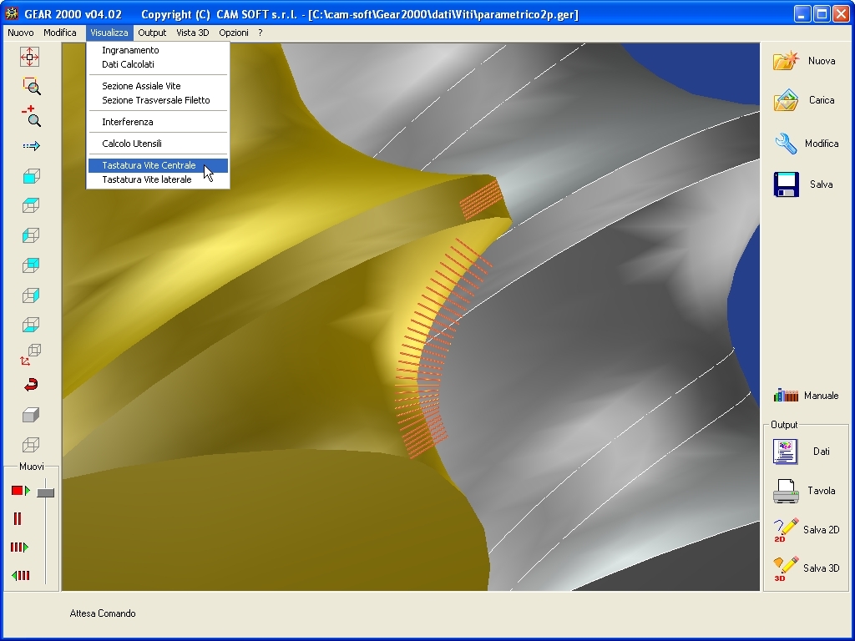Select the cube view with cyan top face
This screenshot has width=855, height=641.
(x=31, y=205)
